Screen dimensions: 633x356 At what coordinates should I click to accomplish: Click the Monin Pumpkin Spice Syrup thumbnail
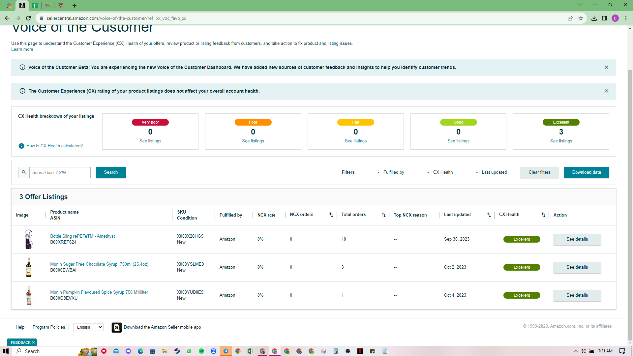point(29,295)
